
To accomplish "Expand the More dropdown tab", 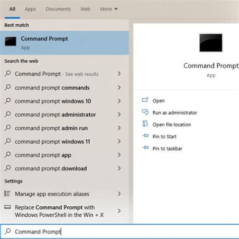I will click(109, 9).
